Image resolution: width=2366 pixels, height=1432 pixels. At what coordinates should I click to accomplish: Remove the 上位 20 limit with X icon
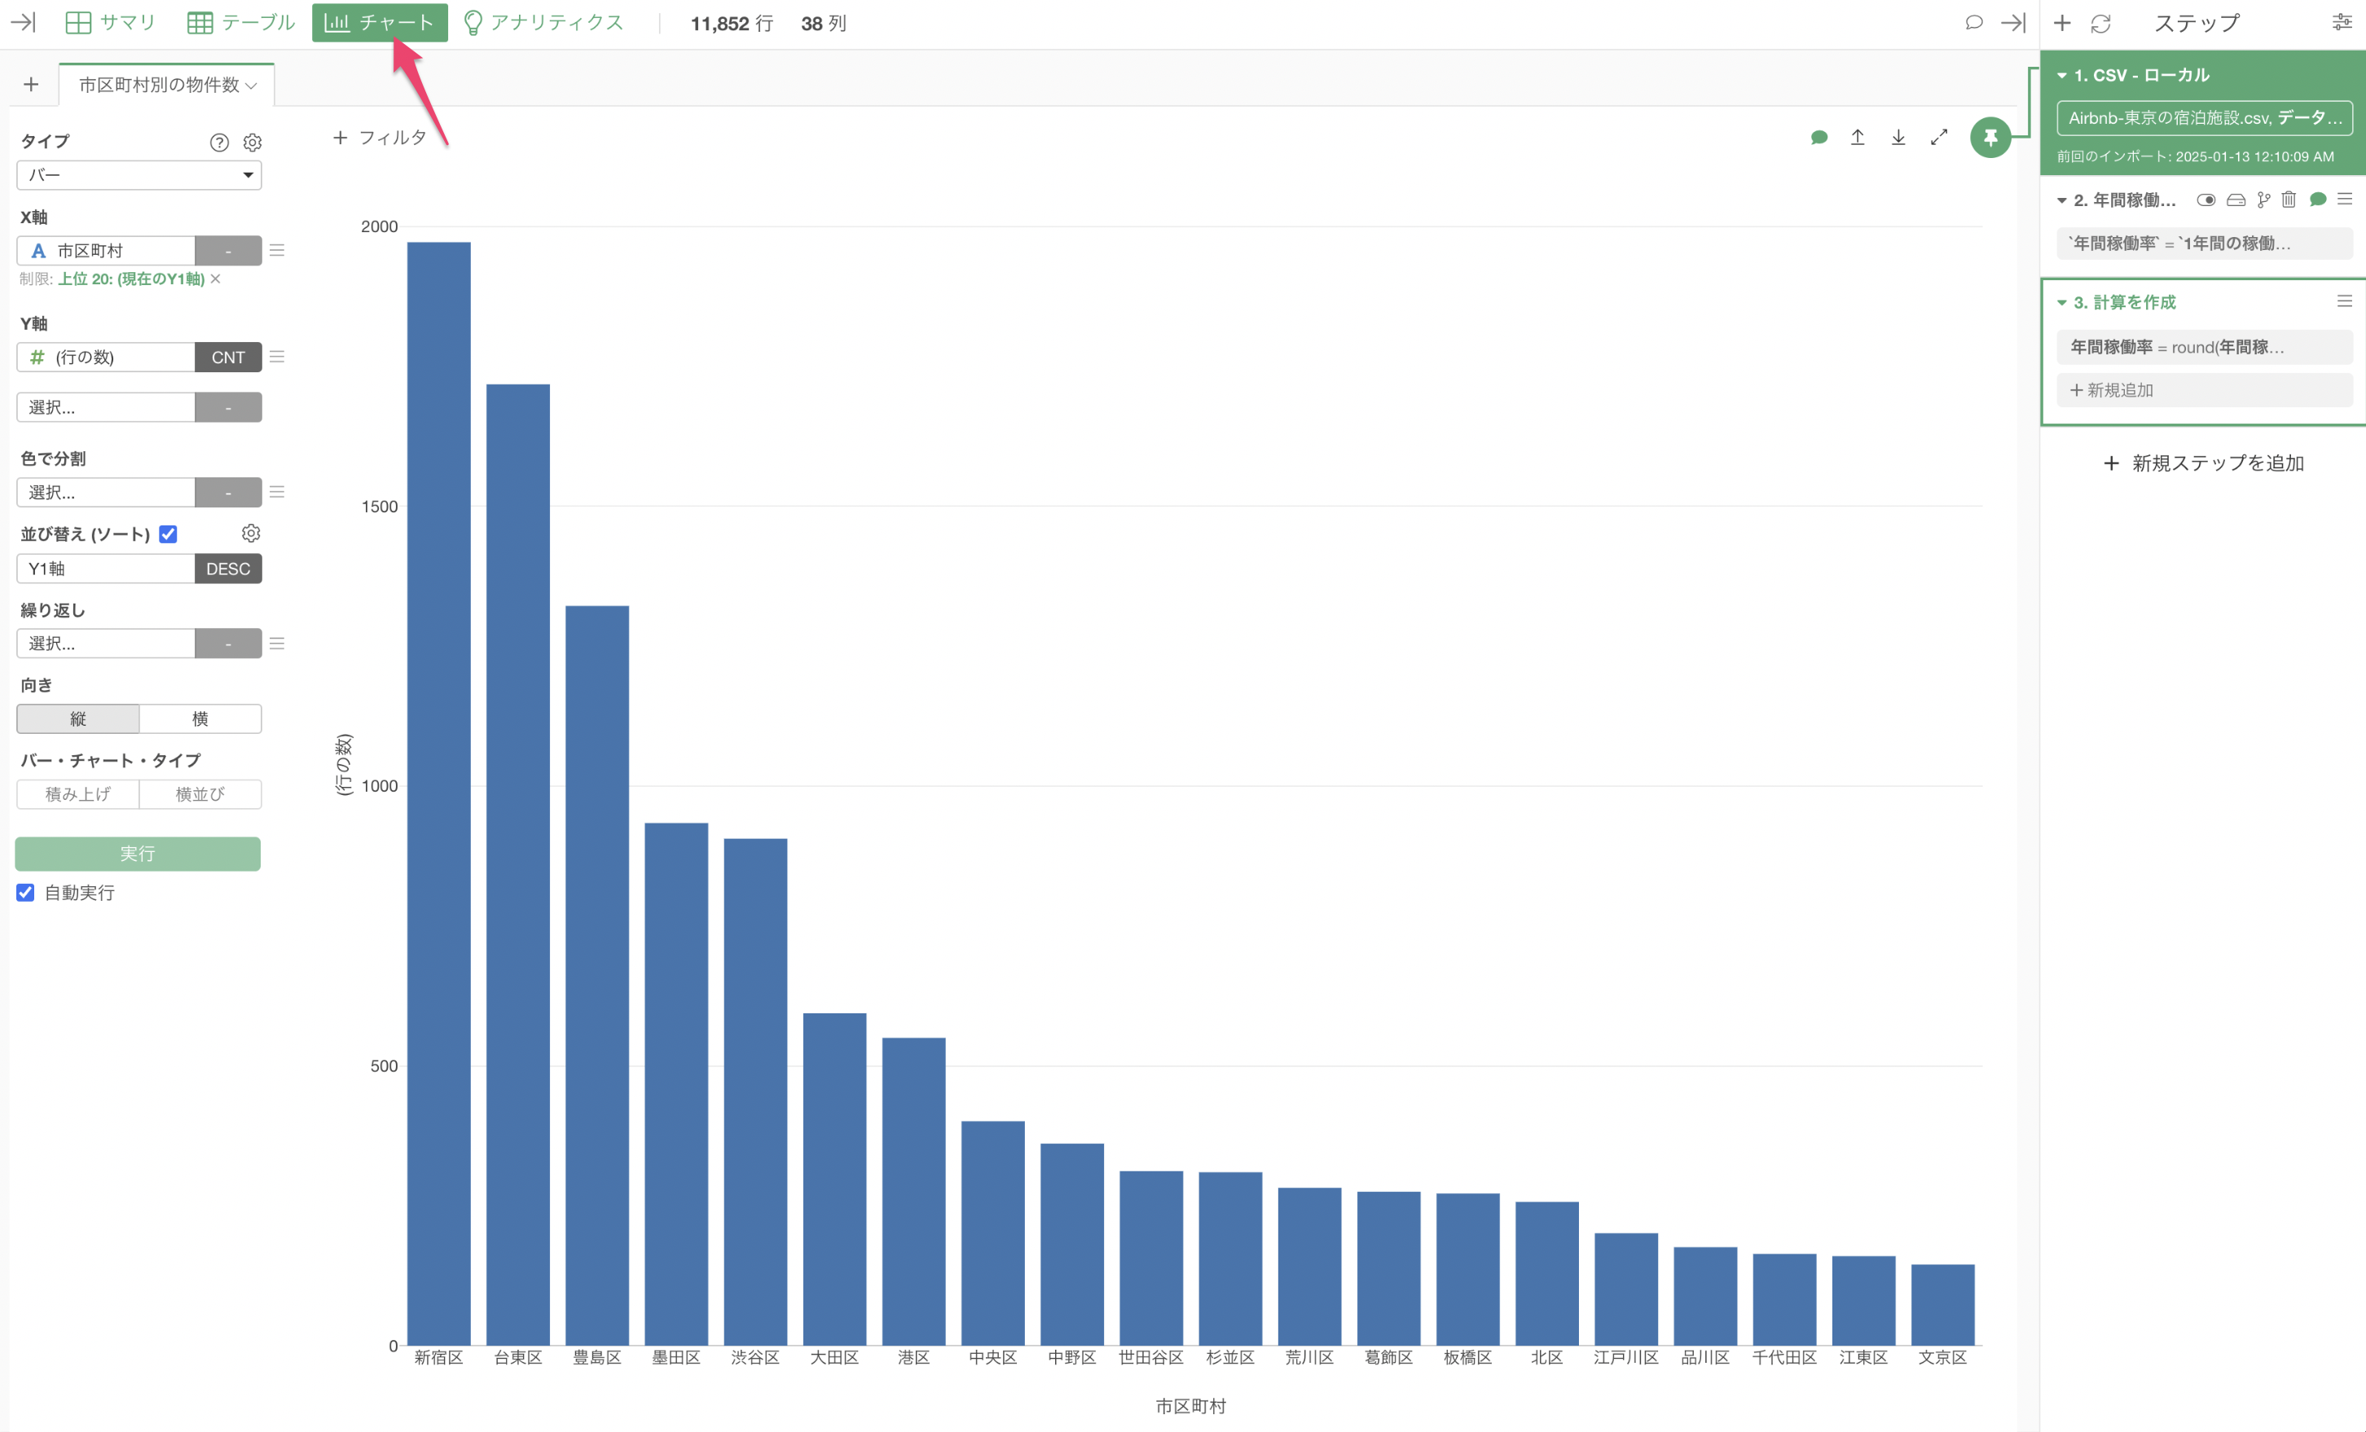tap(216, 279)
